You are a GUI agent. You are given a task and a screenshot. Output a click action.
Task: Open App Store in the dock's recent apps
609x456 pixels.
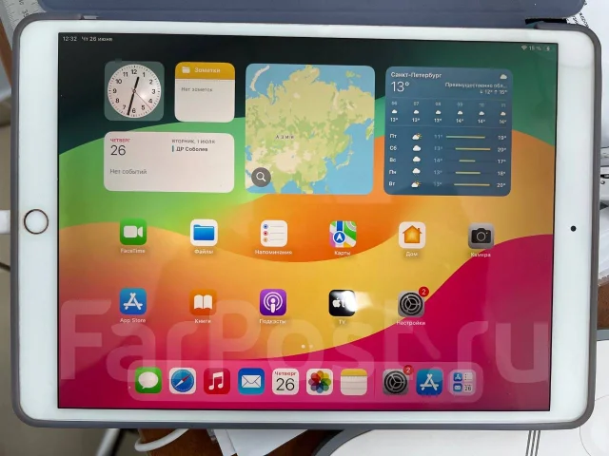[x=429, y=383]
